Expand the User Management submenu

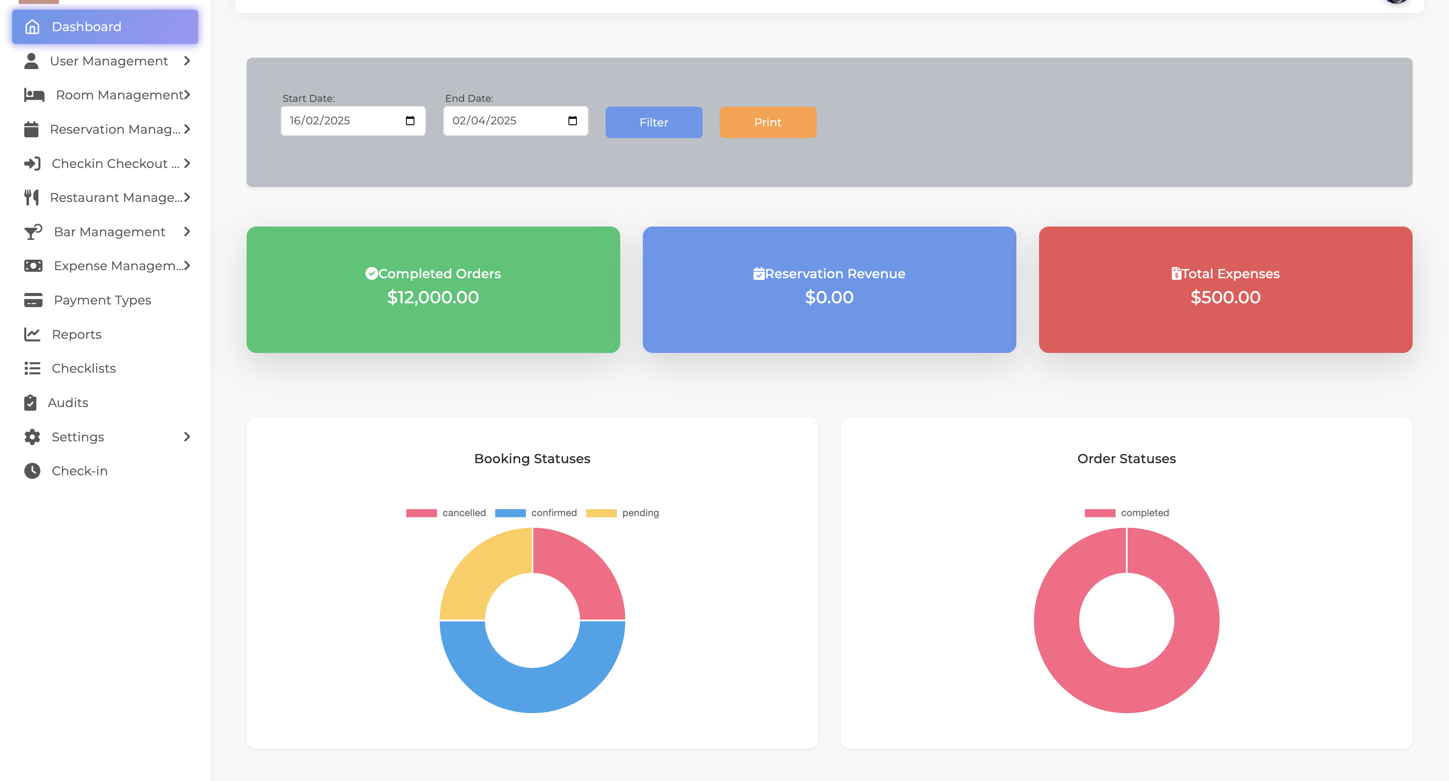point(187,61)
